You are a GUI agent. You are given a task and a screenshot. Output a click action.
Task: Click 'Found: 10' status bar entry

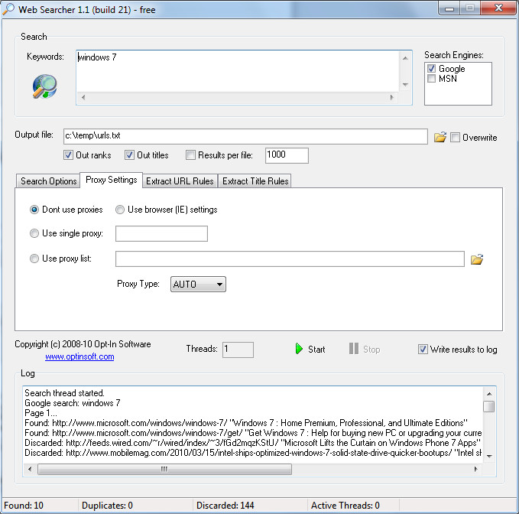pyautogui.click(x=24, y=506)
